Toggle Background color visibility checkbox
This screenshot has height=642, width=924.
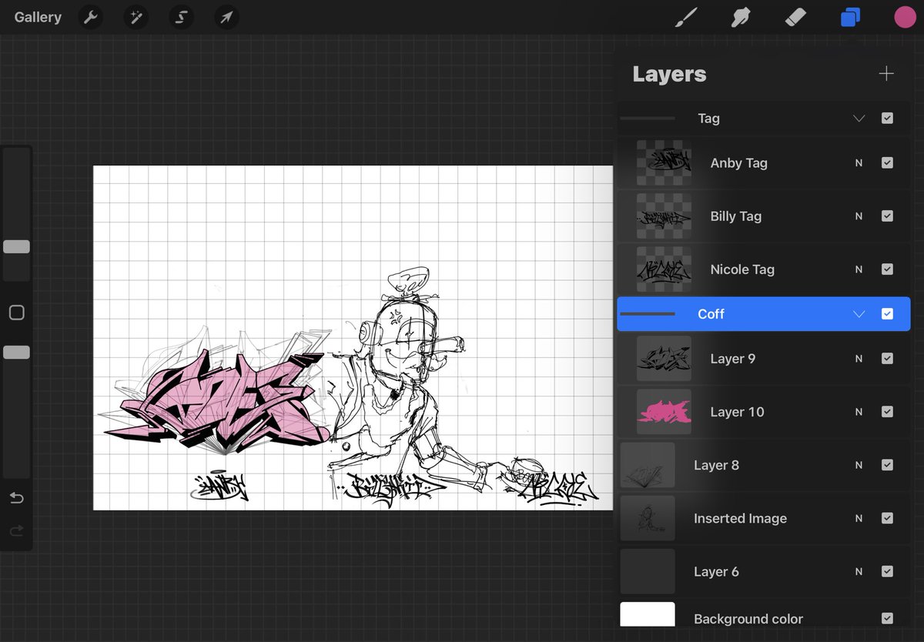click(x=887, y=619)
